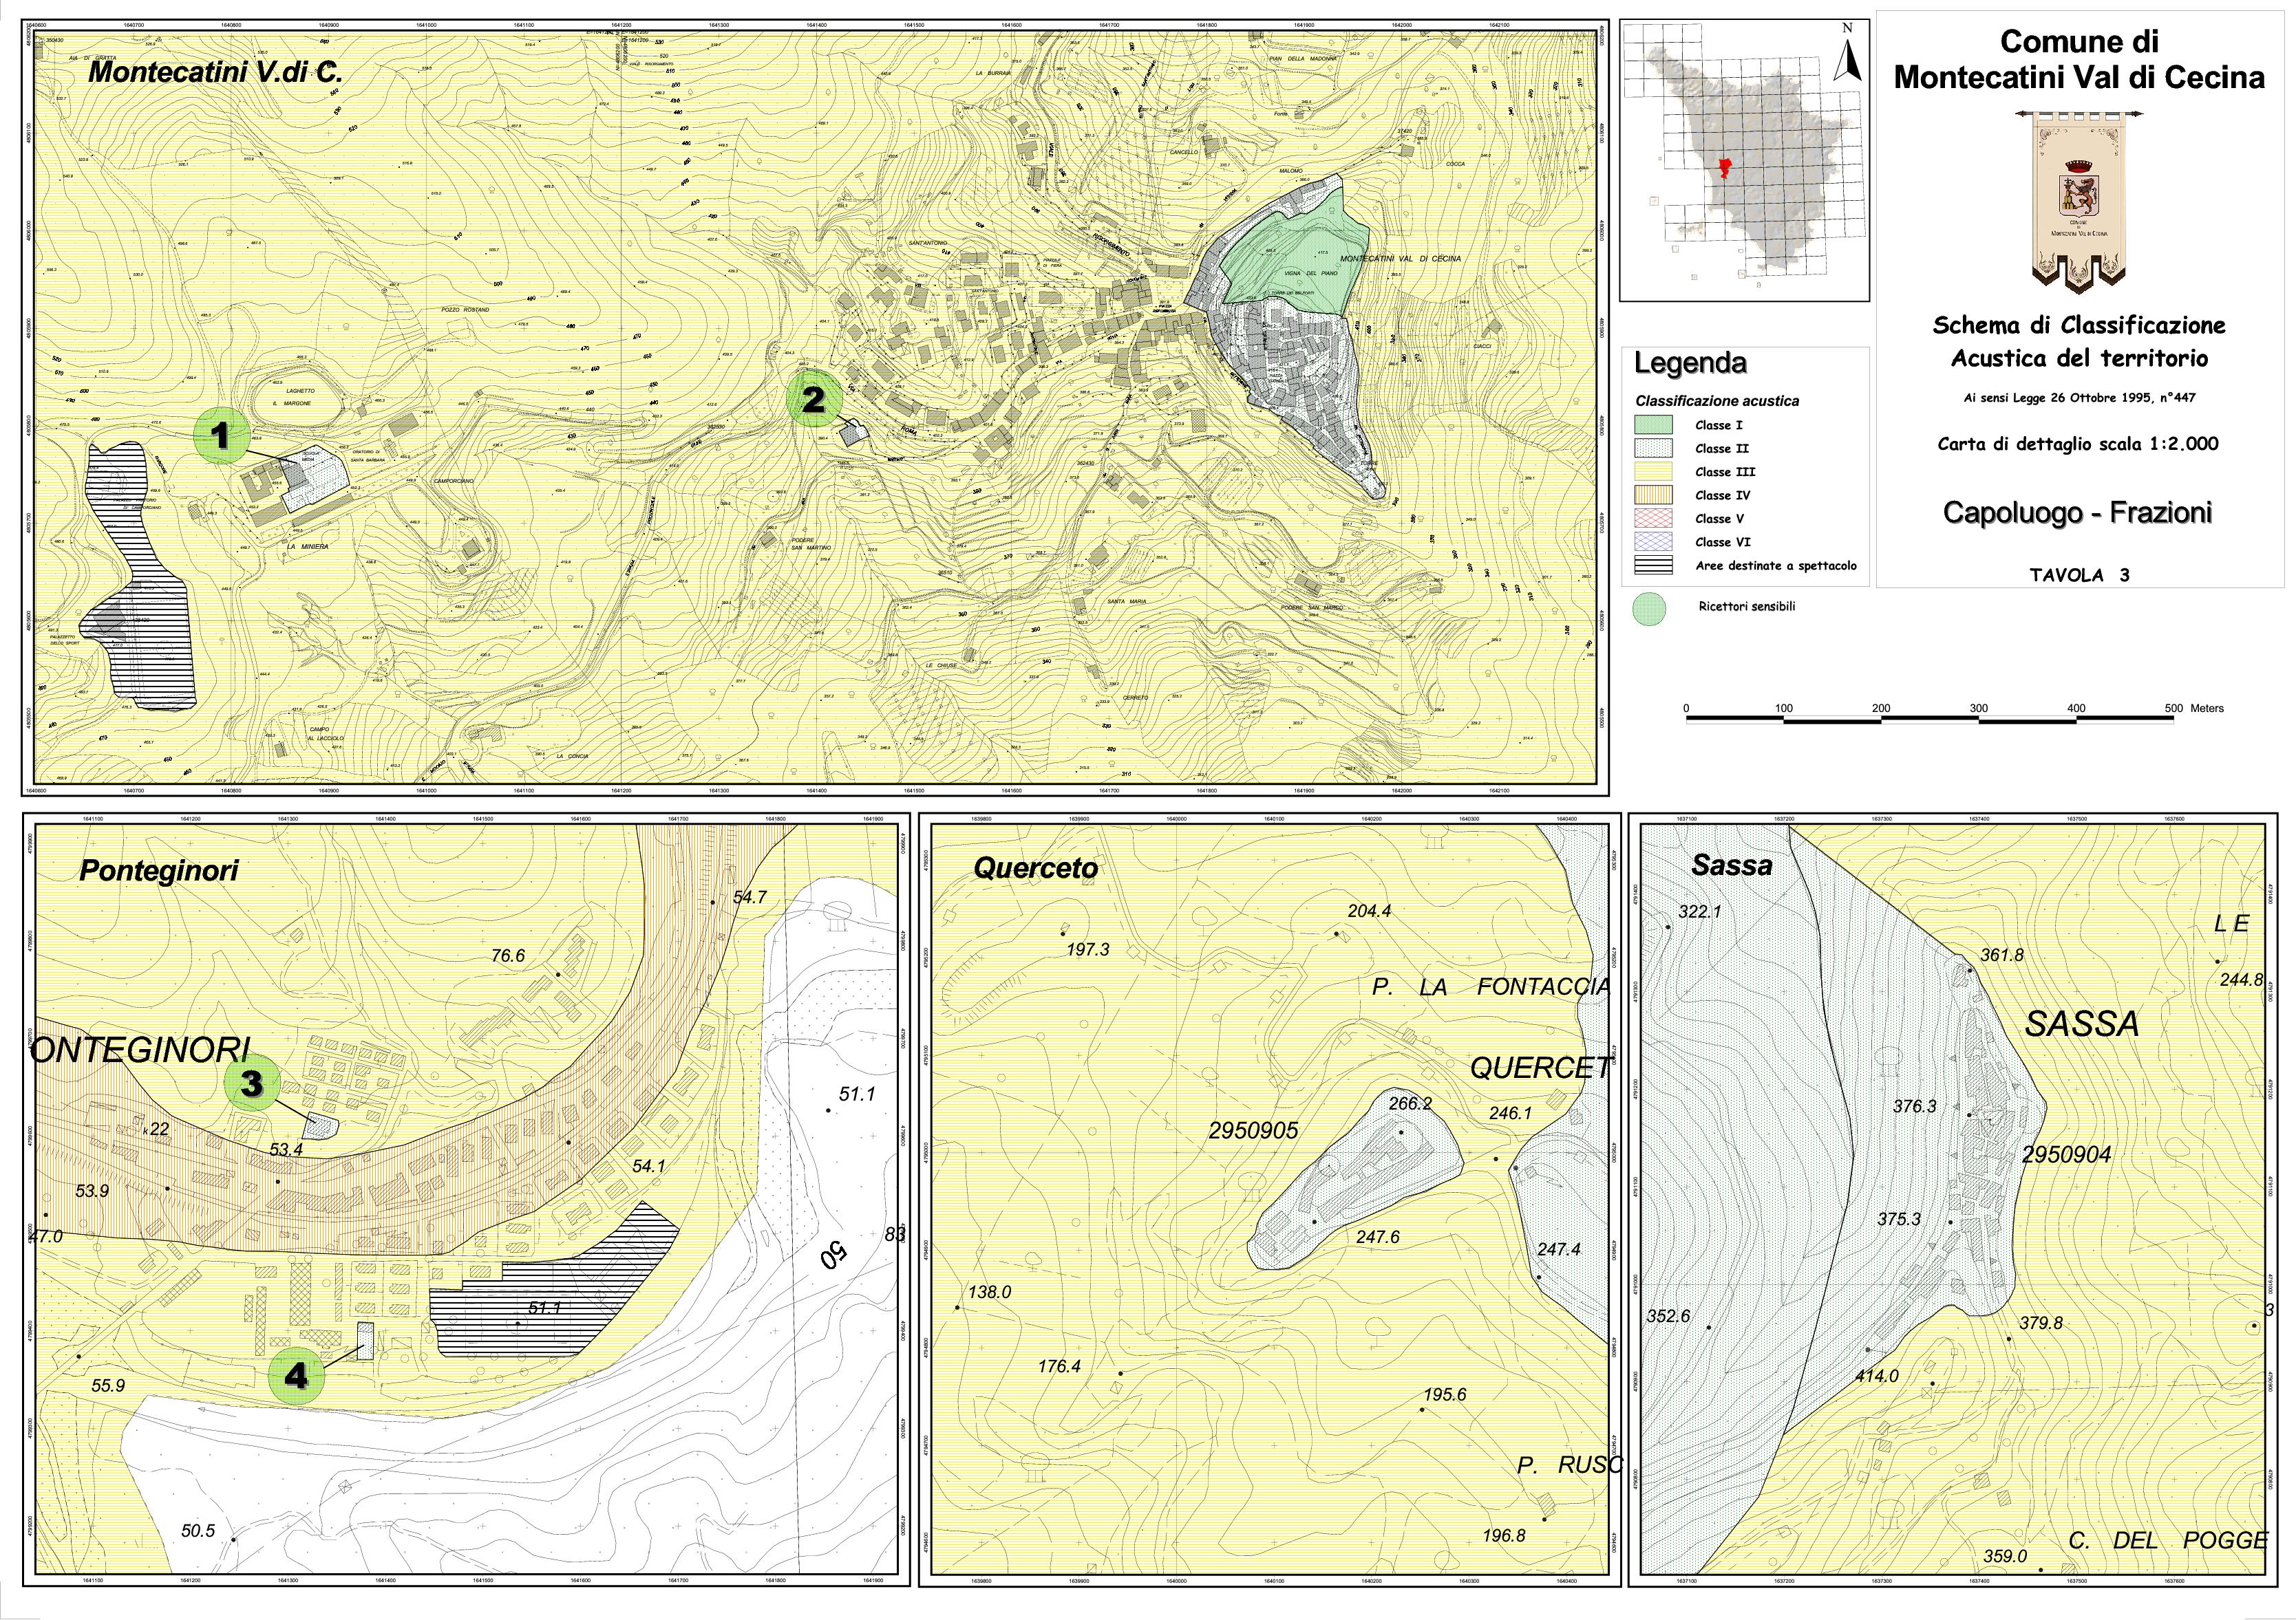Screen dimensions: 2296x1620
Task: Click the Sassa panel title
Action: click(x=1731, y=865)
